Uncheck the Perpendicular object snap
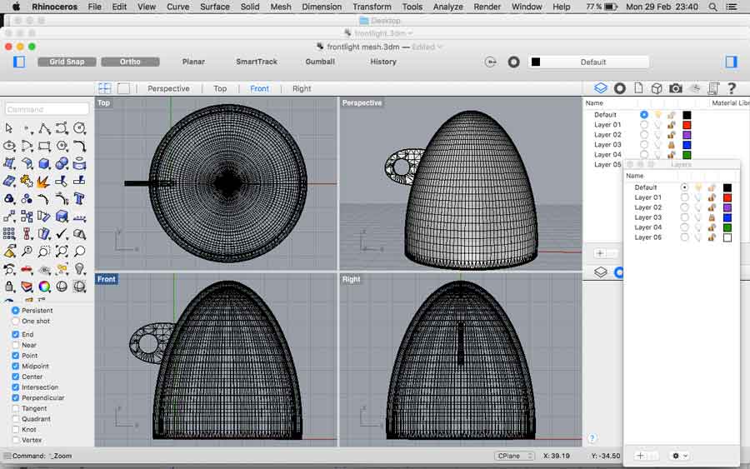This screenshot has width=750, height=469. 15,397
